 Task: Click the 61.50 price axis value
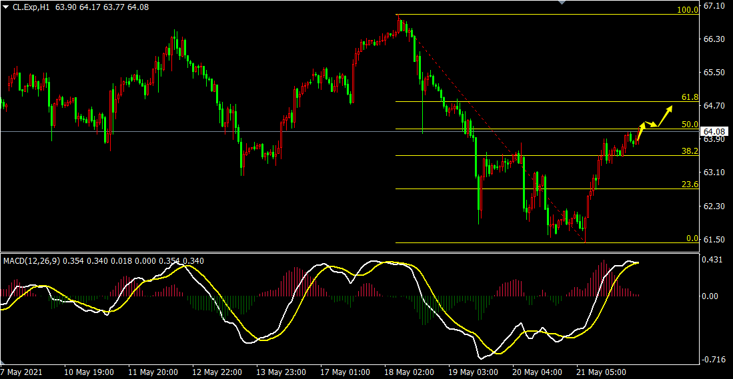point(714,239)
